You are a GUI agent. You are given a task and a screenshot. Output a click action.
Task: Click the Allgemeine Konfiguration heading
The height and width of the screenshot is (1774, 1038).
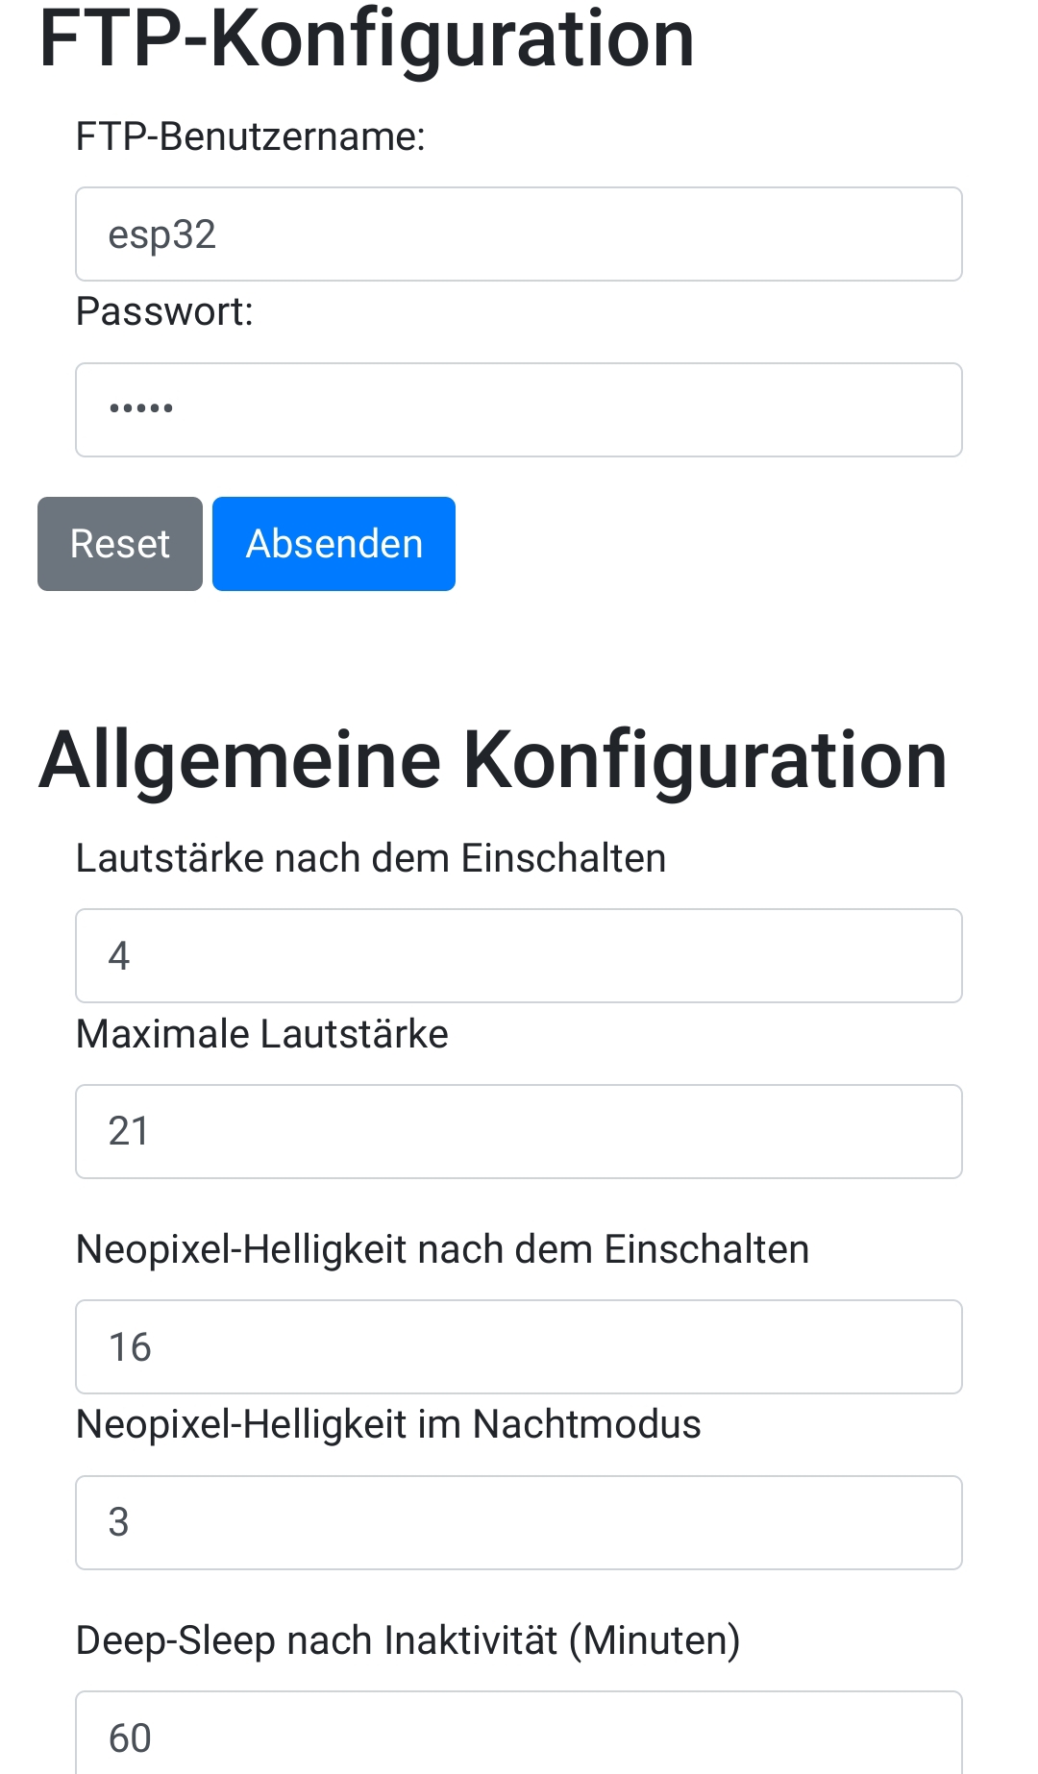pyautogui.click(x=493, y=761)
